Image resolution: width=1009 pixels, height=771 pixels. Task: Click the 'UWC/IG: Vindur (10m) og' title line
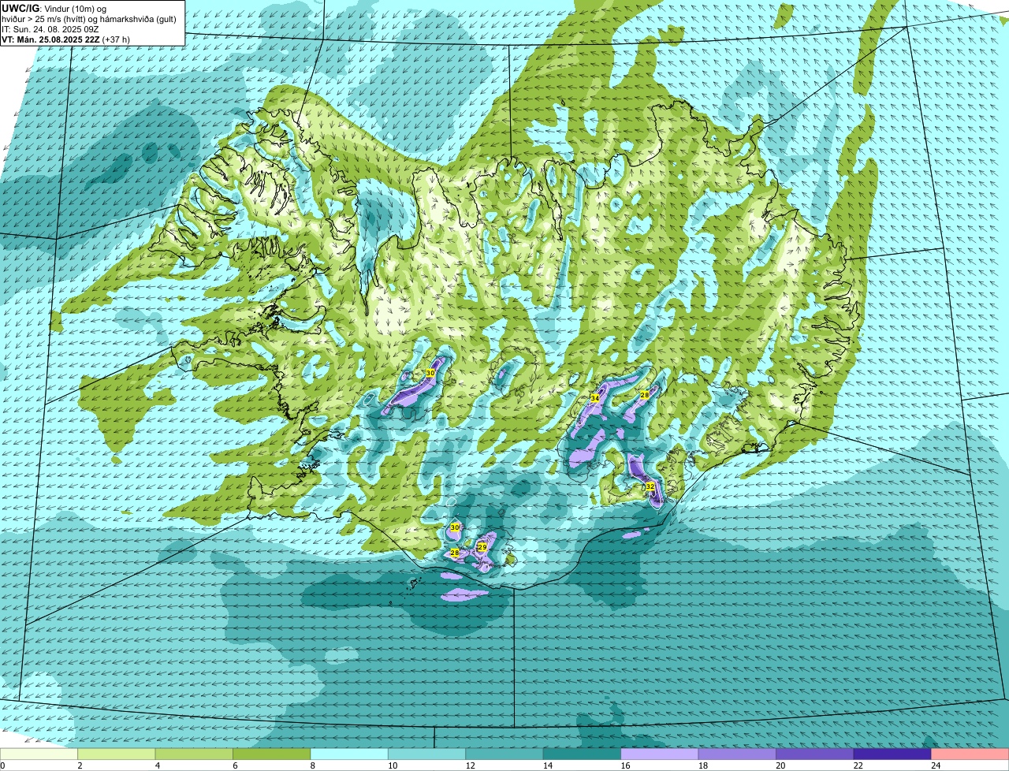(54, 8)
